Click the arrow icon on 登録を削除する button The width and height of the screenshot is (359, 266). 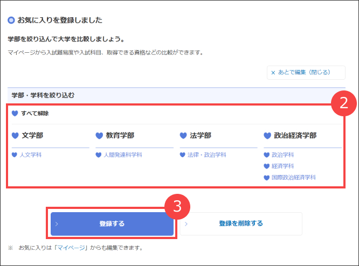click(186, 223)
